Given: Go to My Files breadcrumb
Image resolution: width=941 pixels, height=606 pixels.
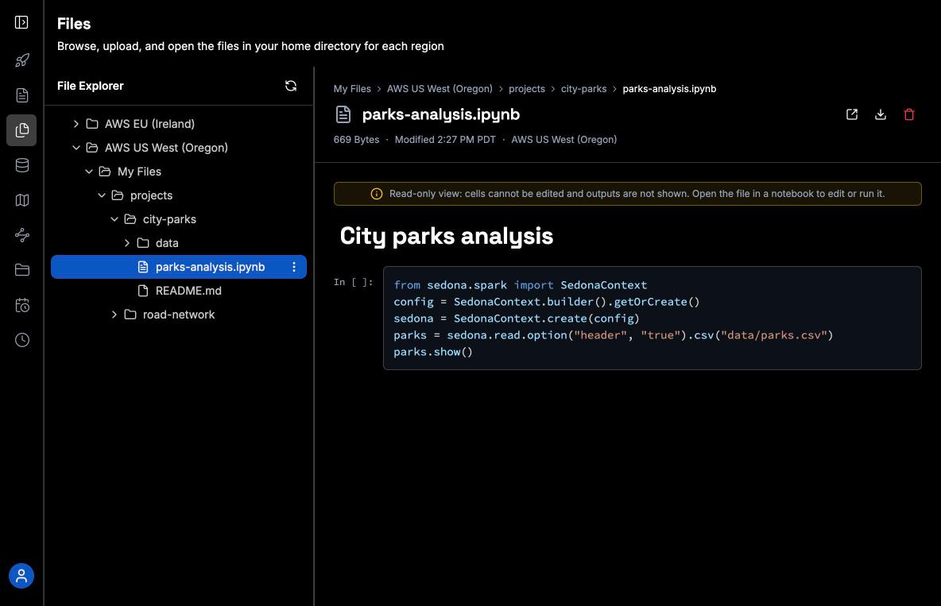Looking at the screenshot, I should [x=352, y=89].
